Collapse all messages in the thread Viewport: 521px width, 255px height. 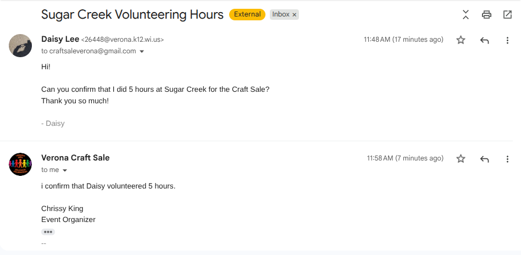pyautogui.click(x=465, y=15)
